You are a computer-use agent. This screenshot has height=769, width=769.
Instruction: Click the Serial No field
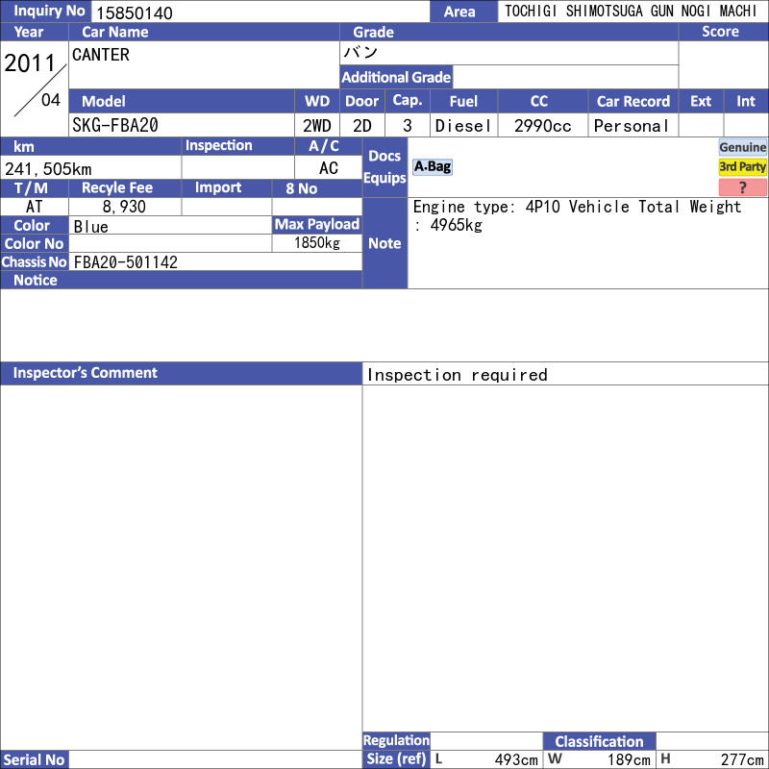click(x=215, y=759)
